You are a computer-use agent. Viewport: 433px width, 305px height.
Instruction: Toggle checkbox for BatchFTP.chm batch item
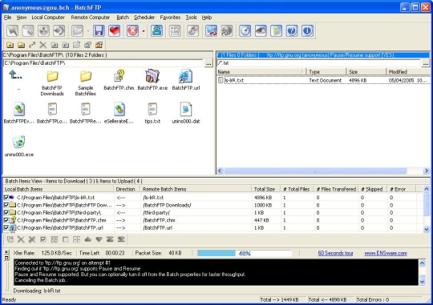pyautogui.click(x=6, y=220)
